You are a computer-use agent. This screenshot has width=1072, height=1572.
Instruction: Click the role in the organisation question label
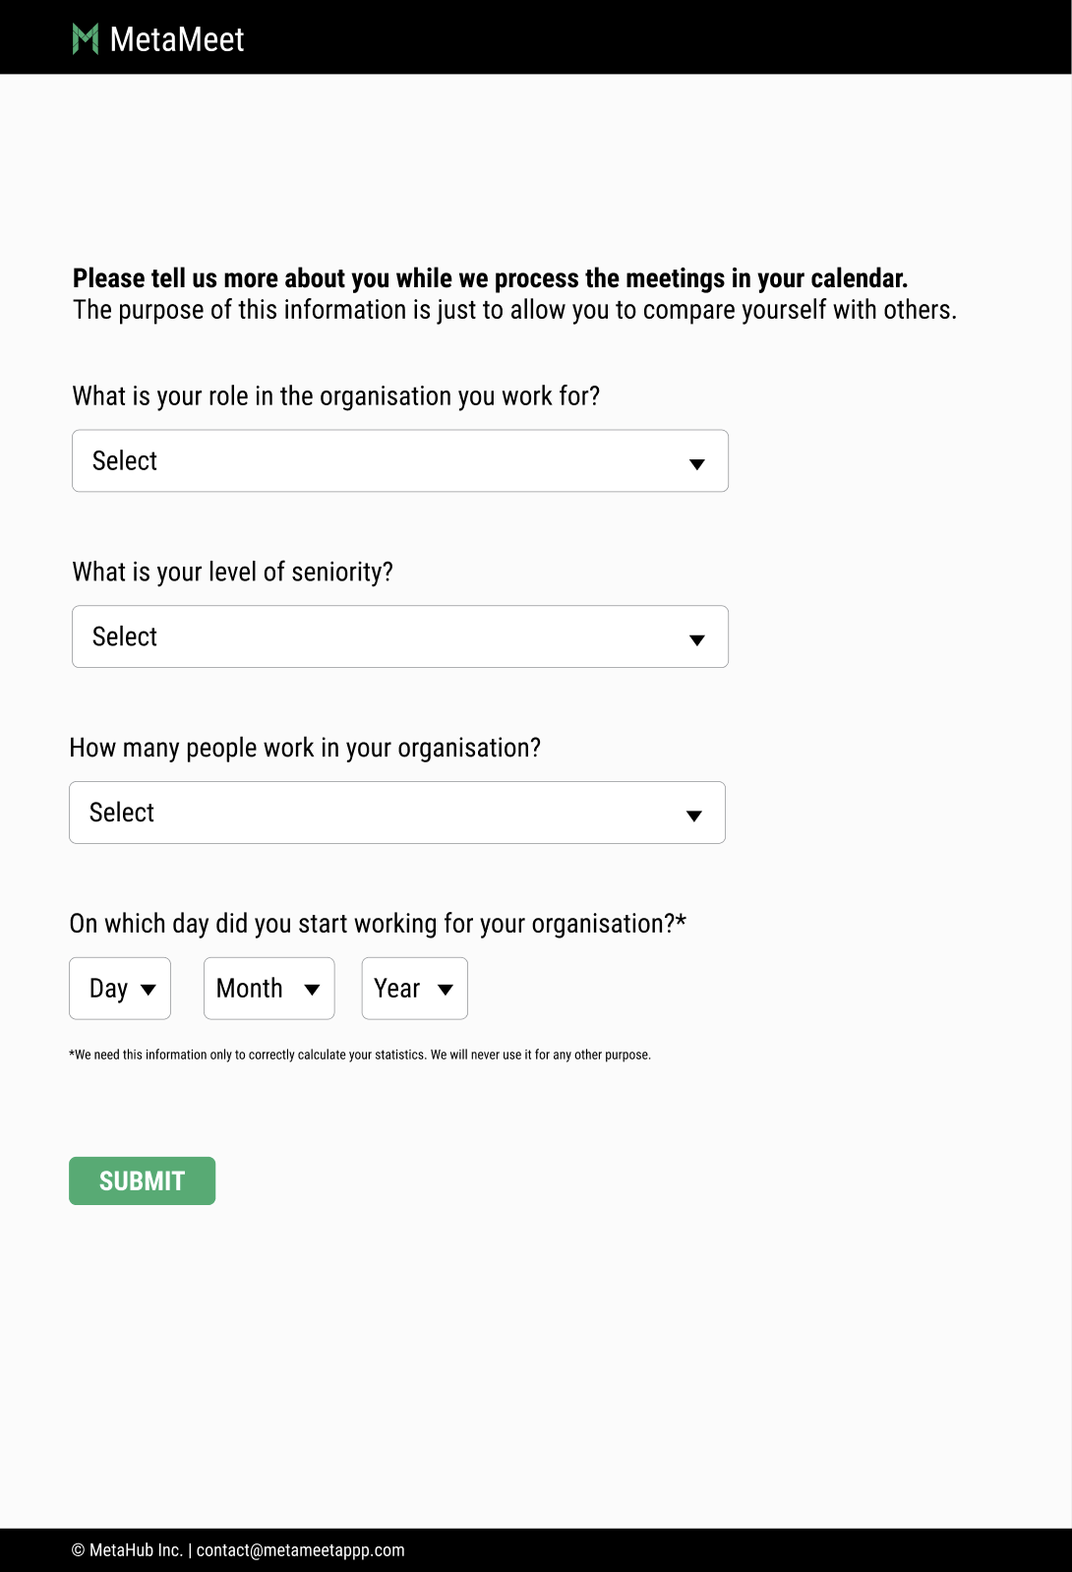(x=336, y=396)
